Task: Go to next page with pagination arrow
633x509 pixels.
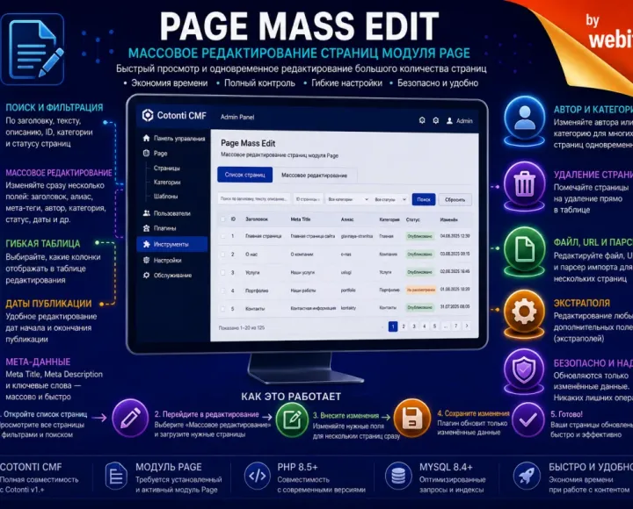Action: (467, 326)
